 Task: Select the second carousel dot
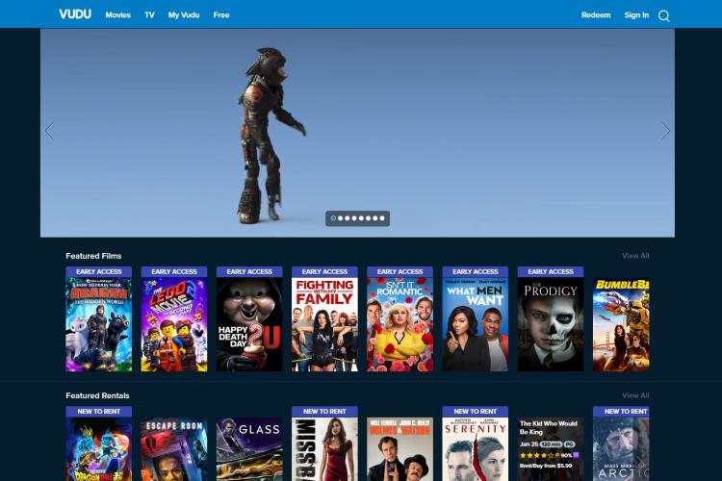[x=340, y=218]
